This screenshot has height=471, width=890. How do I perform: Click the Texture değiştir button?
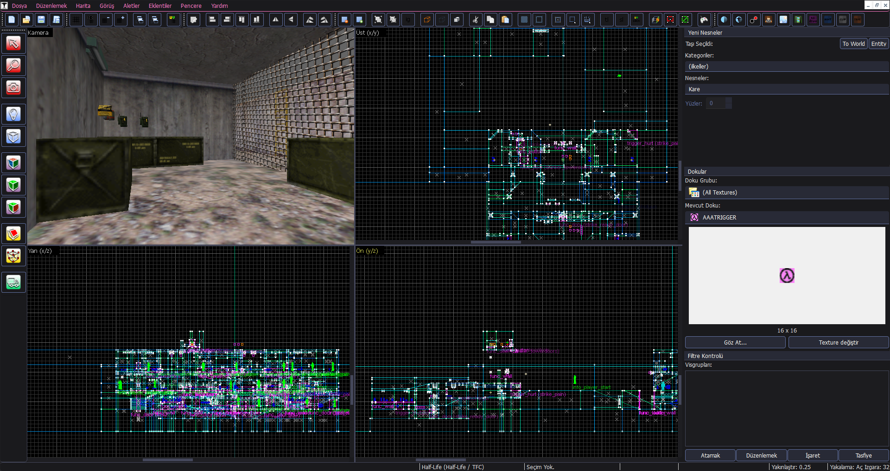point(839,342)
